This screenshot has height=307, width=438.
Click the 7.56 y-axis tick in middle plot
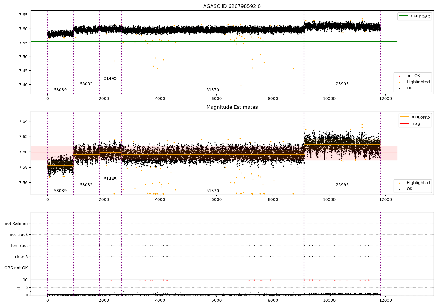(x=23, y=183)
